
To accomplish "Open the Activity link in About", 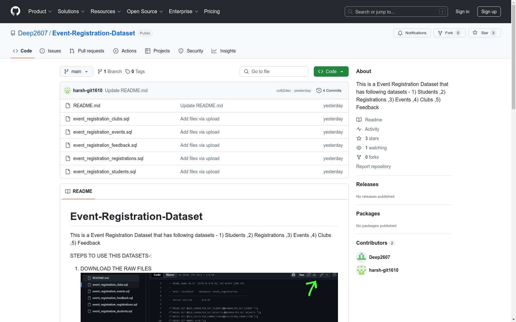I will coord(368,129).
